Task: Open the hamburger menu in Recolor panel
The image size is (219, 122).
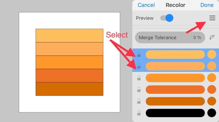Action: click(x=212, y=18)
